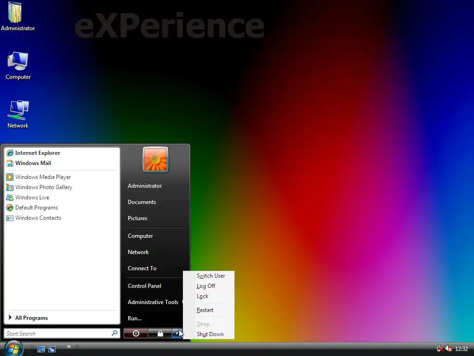Open Connect To from Start menu
Image resolution: width=474 pixels, height=356 pixels.
point(142,268)
